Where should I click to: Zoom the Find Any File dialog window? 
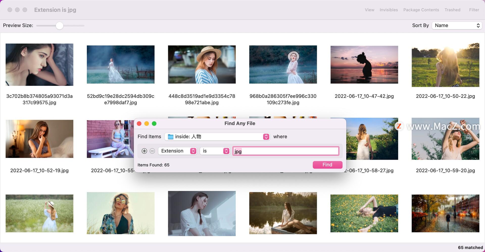tap(154, 124)
